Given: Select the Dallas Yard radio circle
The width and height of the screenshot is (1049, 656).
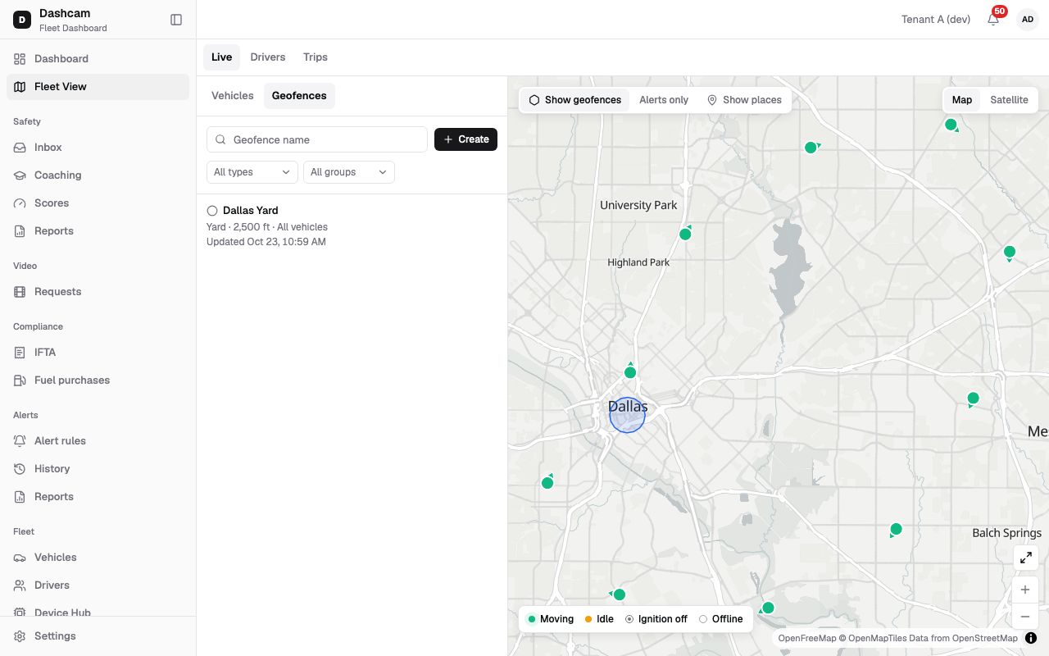Looking at the screenshot, I should point(212,211).
